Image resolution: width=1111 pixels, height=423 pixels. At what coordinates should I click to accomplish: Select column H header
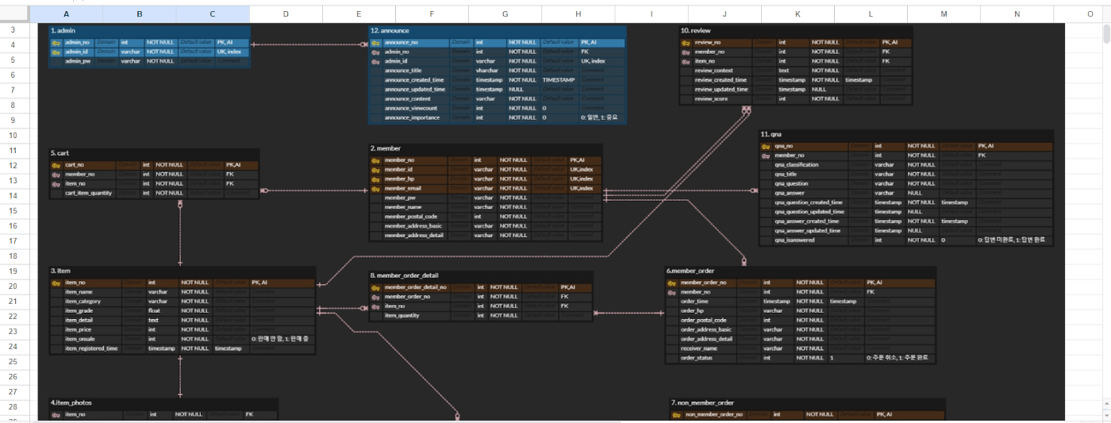coord(578,14)
